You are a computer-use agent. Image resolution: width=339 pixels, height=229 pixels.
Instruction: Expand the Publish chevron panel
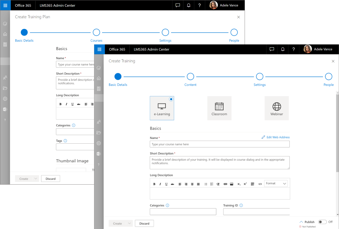pos(301,222)
